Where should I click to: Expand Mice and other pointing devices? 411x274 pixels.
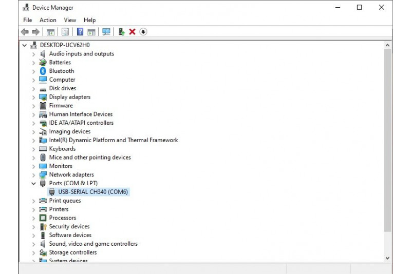point(33,158)
